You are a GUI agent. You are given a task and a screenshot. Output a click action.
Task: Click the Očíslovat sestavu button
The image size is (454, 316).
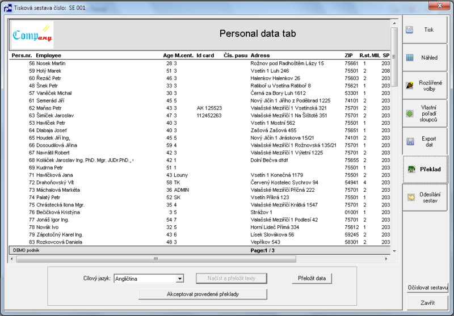point(427,288)
